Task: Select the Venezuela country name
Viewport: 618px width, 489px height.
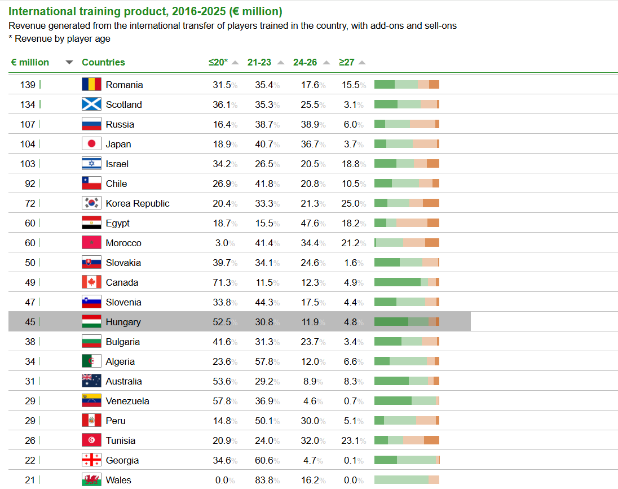Action: [127, 401]
